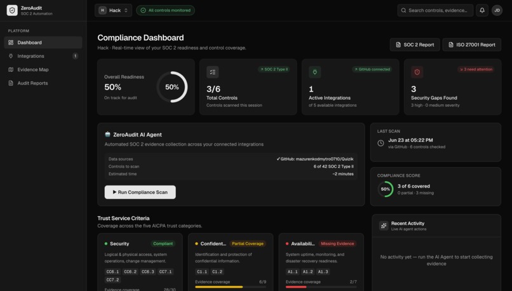Viewport: 512px width, 291px height.
Task: Open notifications bell icon
Action: pos(482,10)
